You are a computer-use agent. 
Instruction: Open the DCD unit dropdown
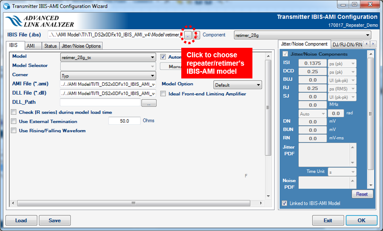pyautogui.click(x=342, y=72)
